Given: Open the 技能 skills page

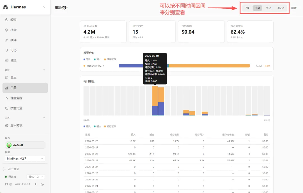Looking at the screenshot, I should point(25,30).
